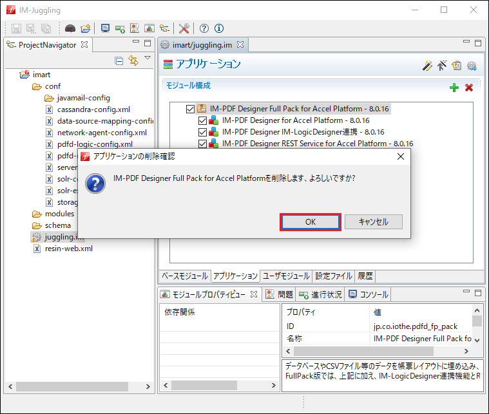The width and height of the screenshot is (489, 414).
Task: Click the module property view toolbar icon
Action: point(149,28)
